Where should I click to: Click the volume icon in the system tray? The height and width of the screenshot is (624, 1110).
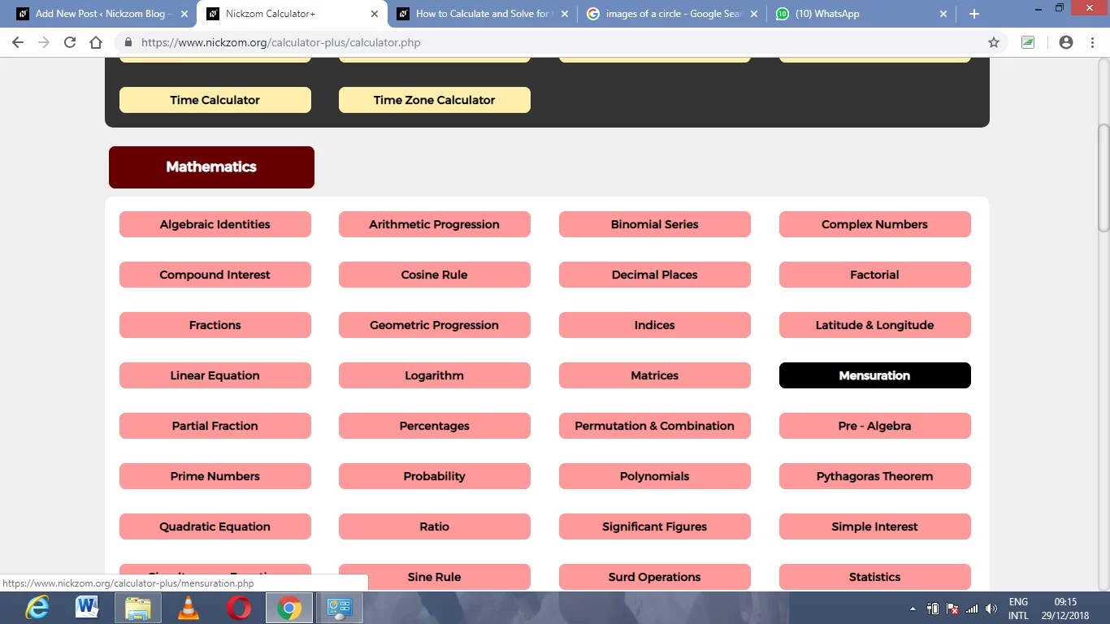[991, 609]
